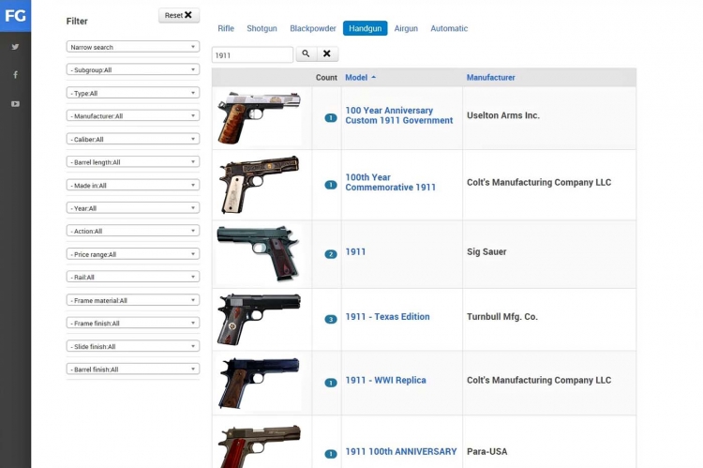
Task: Open the Narrow search dropdown
Action: pos(133,47)
